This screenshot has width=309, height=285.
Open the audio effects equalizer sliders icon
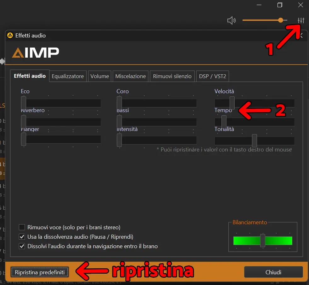301,20
